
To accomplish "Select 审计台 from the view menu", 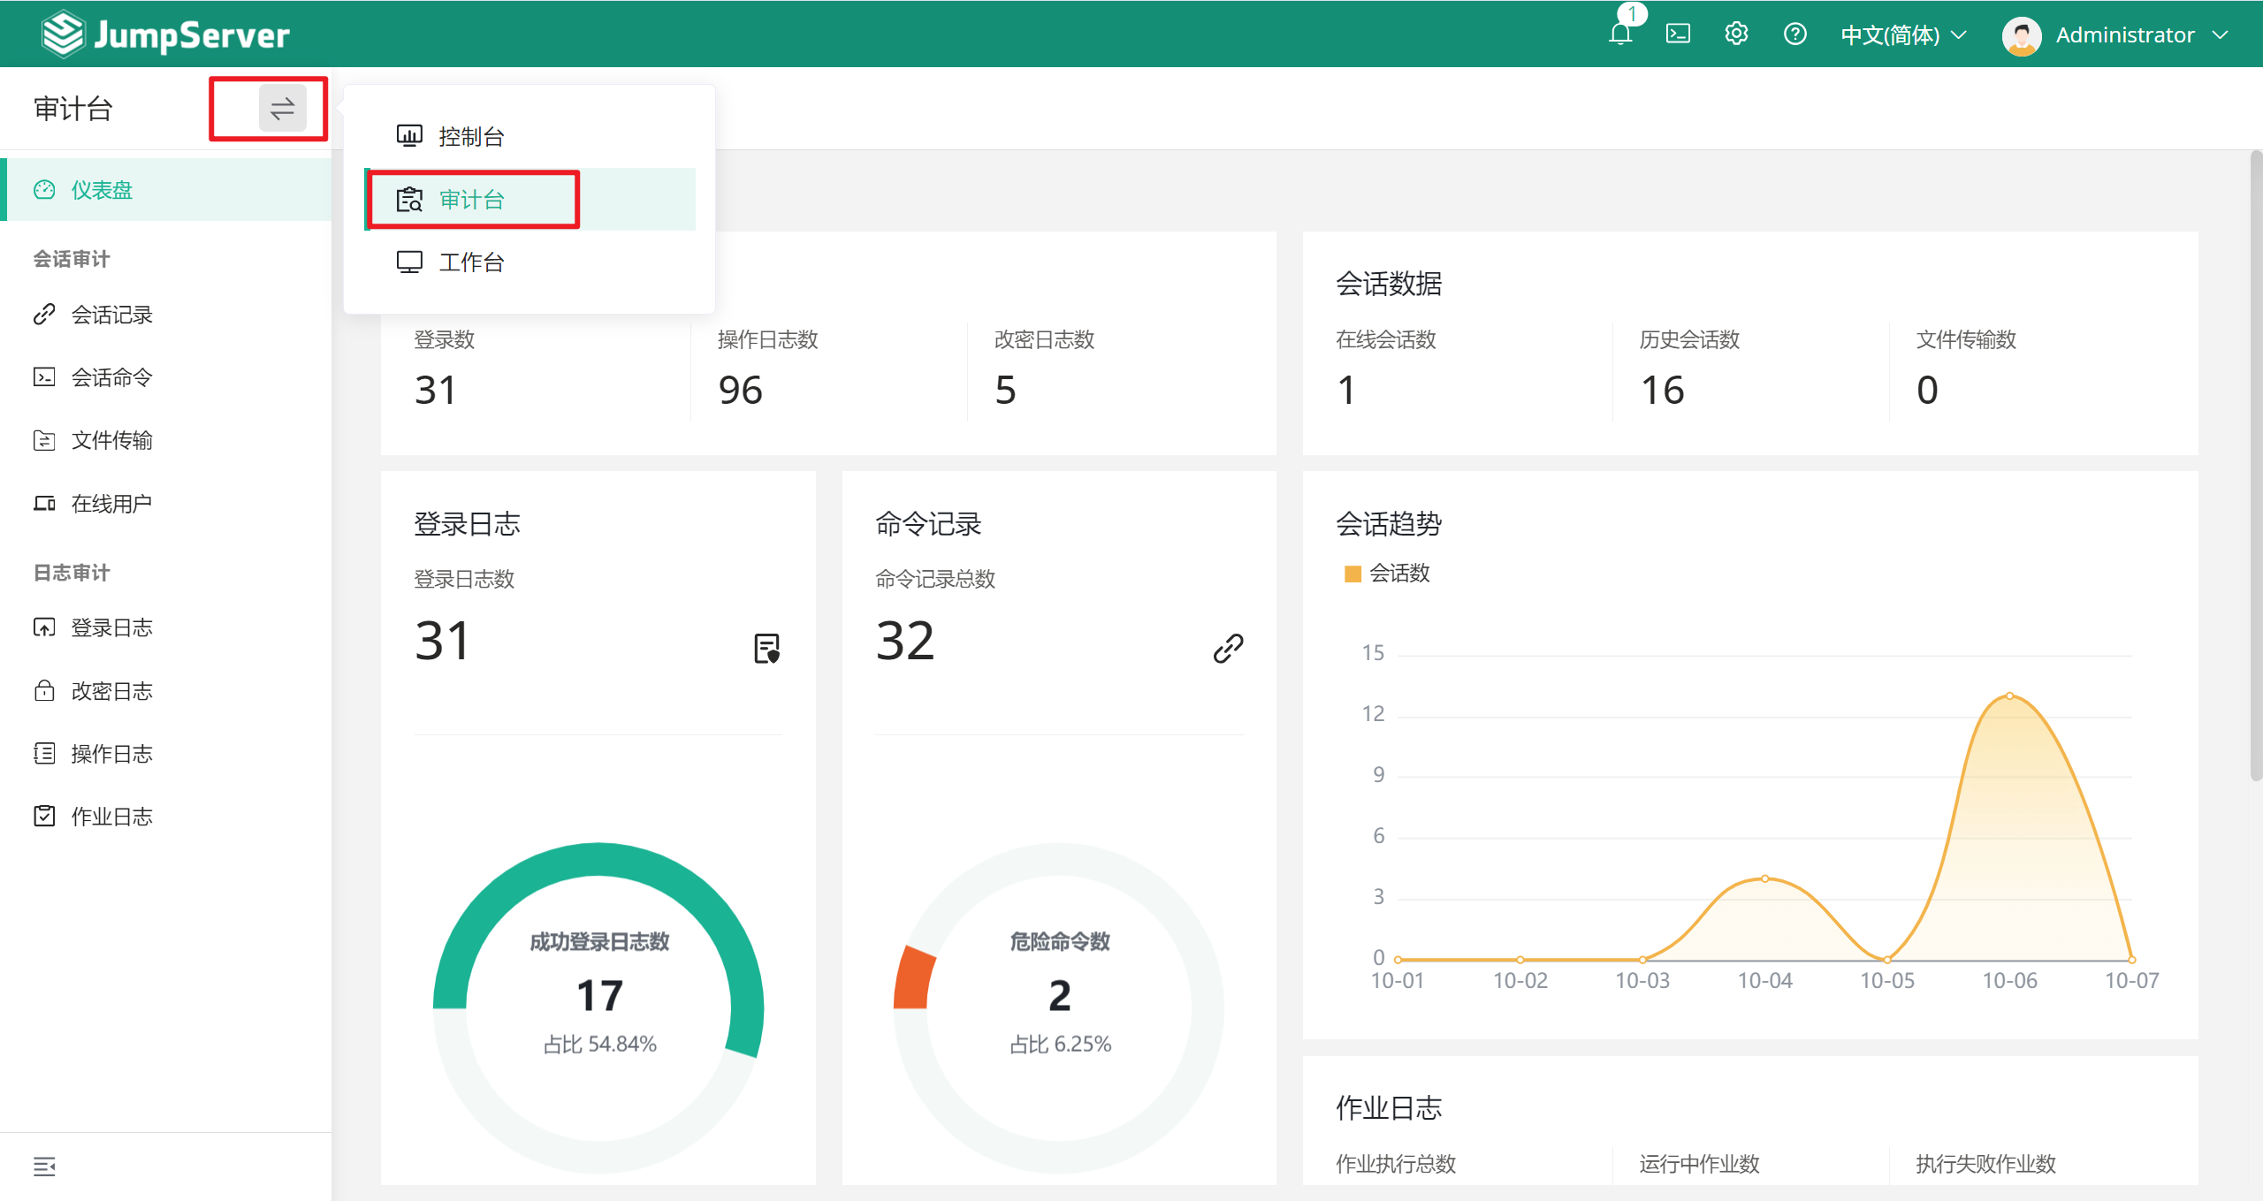I will 530,200.
